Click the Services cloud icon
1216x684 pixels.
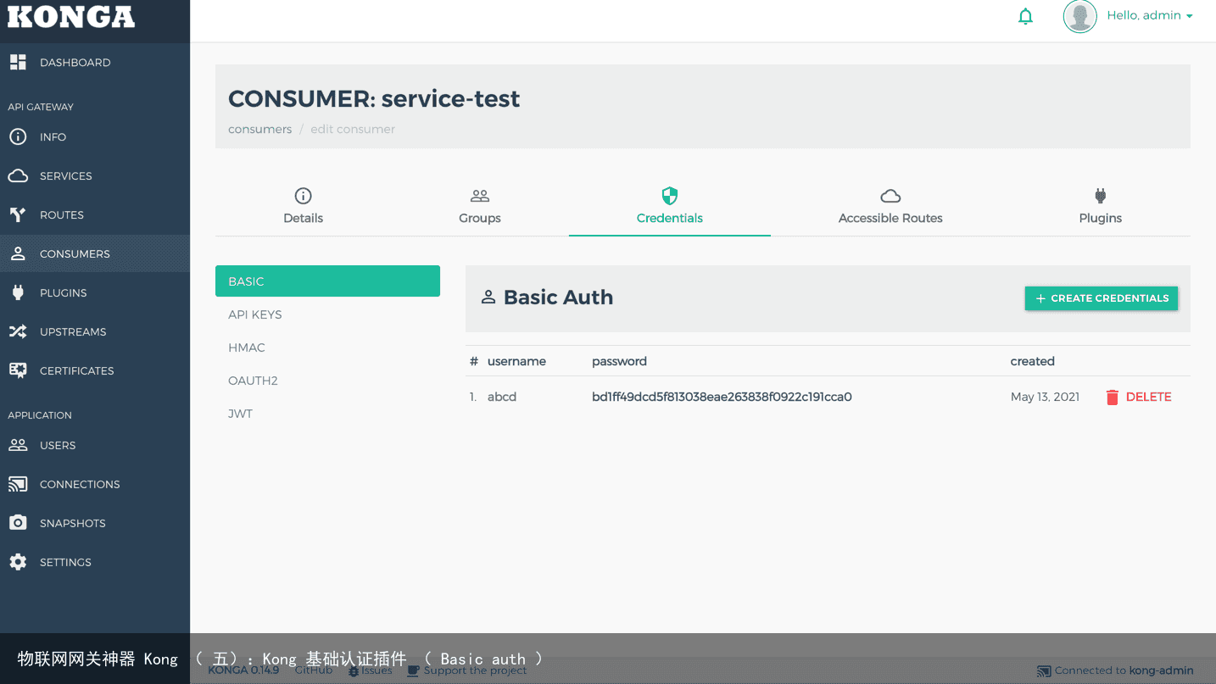coord(18,175)
